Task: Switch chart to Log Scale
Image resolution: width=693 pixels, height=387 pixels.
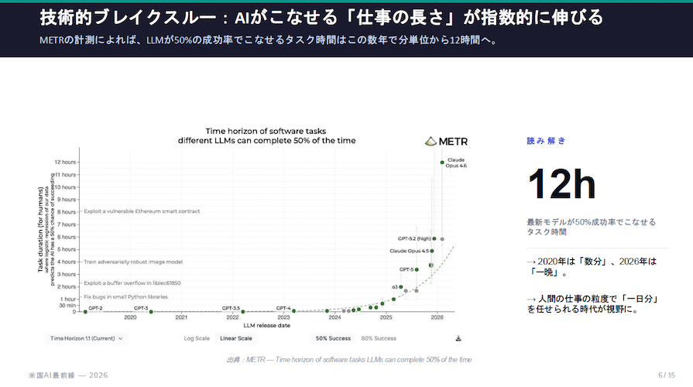Action: pos(197,338)
